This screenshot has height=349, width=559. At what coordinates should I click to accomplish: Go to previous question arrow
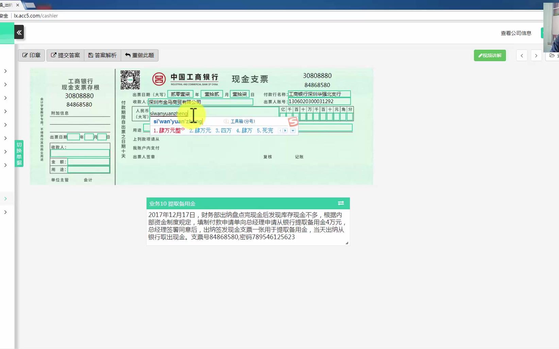(x=522, y=55)
